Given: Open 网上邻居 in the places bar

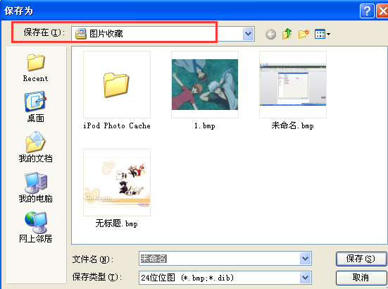Looking at the screenshot, I should coord(35,228).
